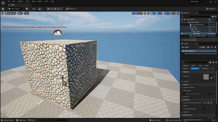Click the Eject button in the play controls
The width and height of the screenshot is (218, 122).
[58, 9]
